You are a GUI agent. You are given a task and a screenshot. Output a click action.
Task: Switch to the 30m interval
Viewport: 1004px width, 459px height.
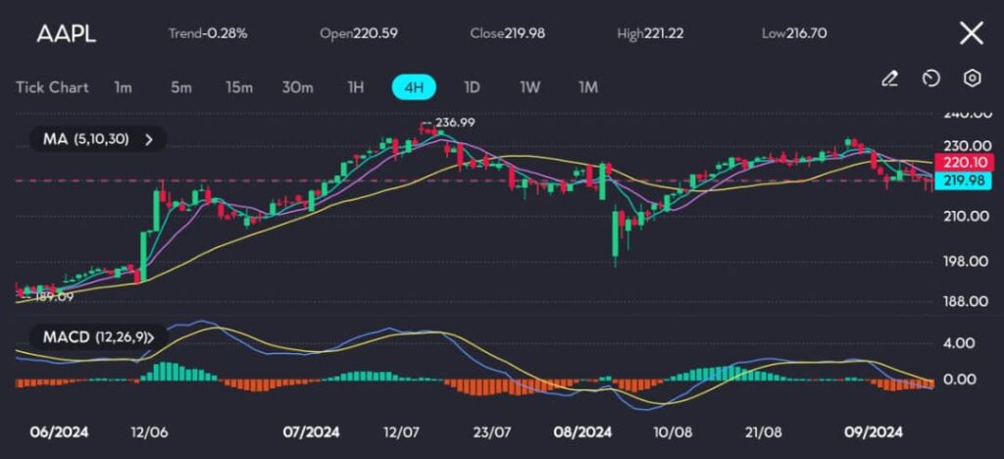[x=297, y=87]
